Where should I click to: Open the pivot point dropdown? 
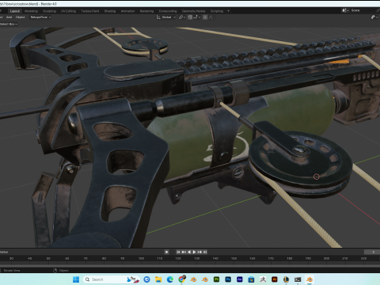click(182, 17)
